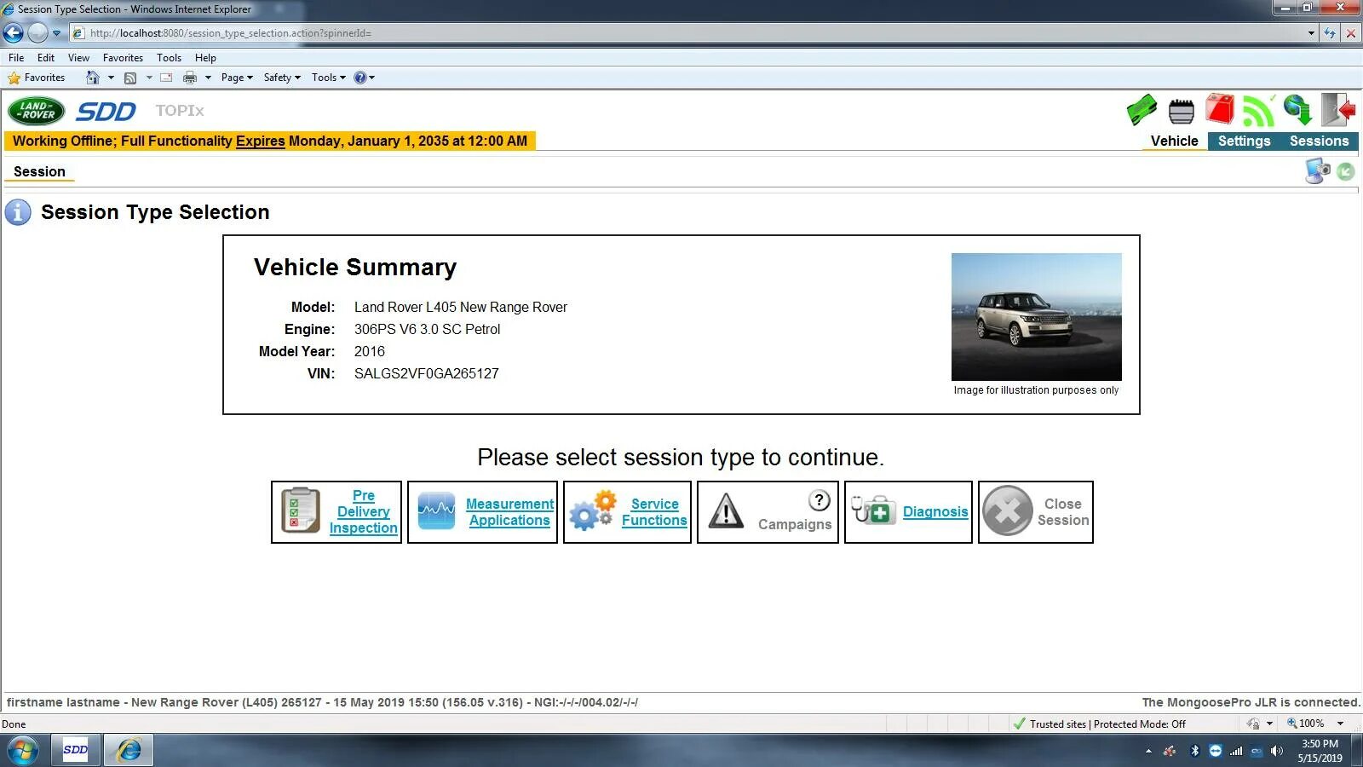The image size is (1363, 767).
Task: Open the volume speaker tray icon
Action: pos(1276,751)
